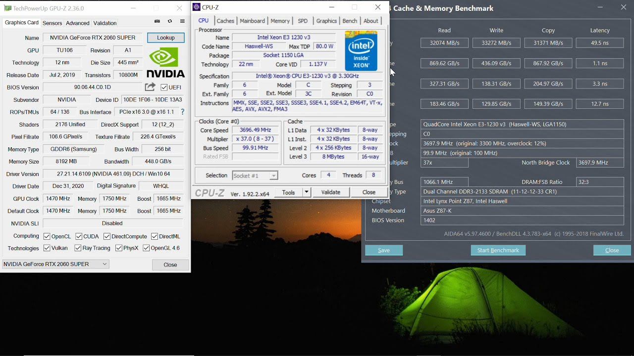Click the Close button in CPU-Z
The width and height of the screenshot is (634, 356).
point(369,192)
